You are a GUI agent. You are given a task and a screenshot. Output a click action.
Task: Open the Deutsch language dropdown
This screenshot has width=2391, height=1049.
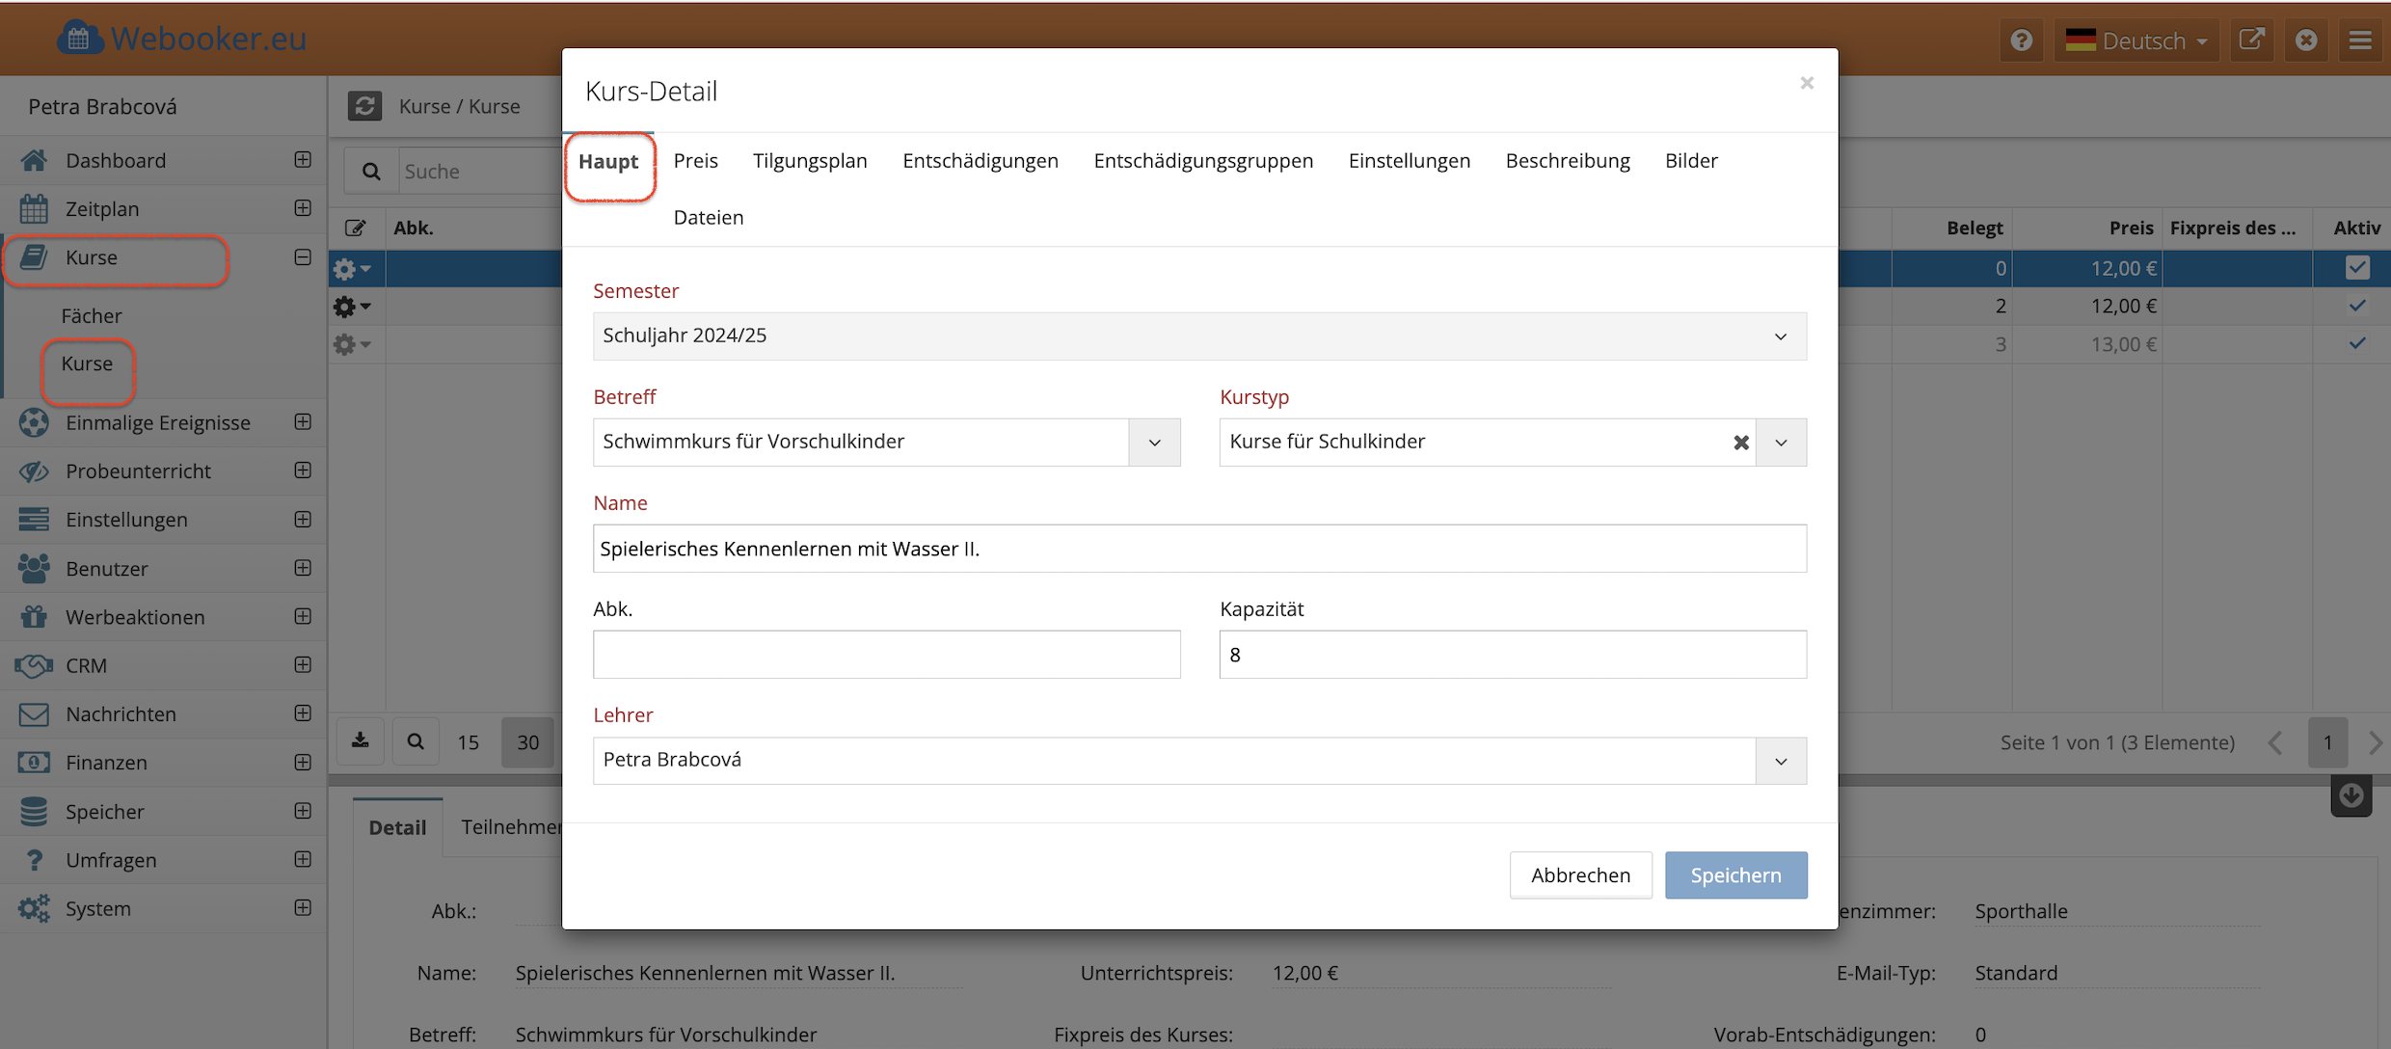click(2136, 40)
